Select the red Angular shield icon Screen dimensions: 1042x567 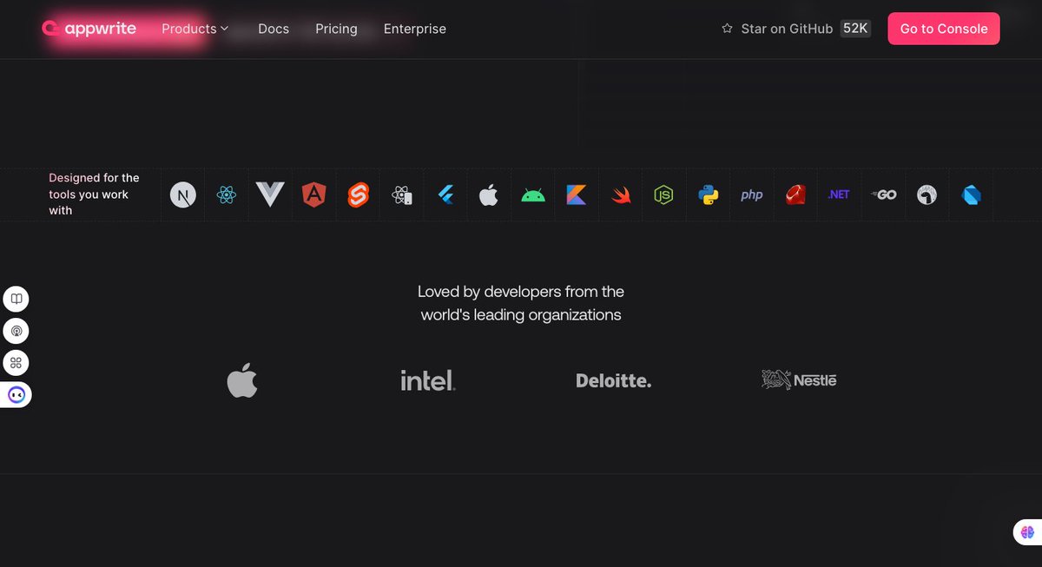tap(313, 195)
